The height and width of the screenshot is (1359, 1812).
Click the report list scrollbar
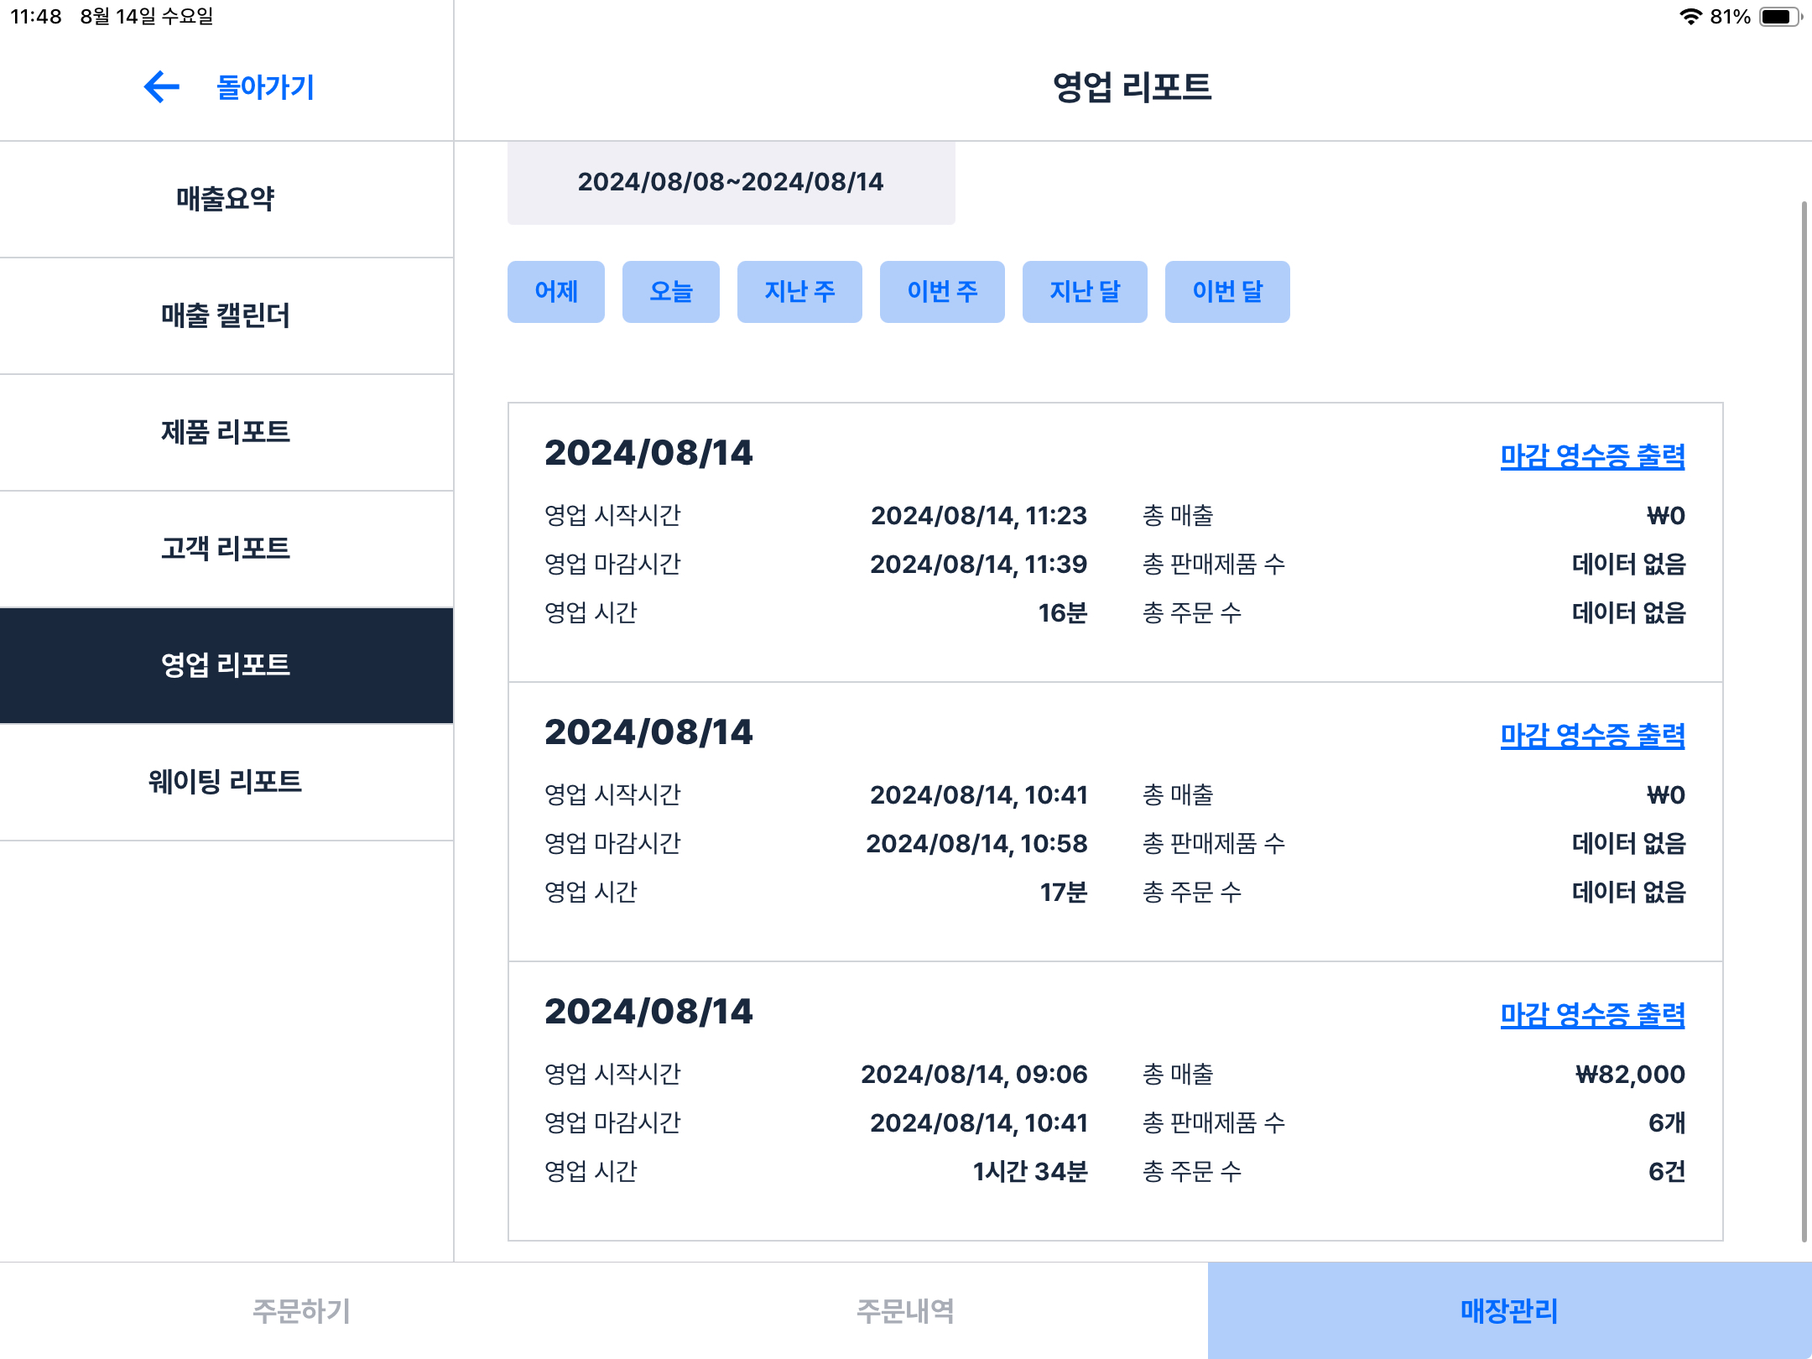(1804, 721)
